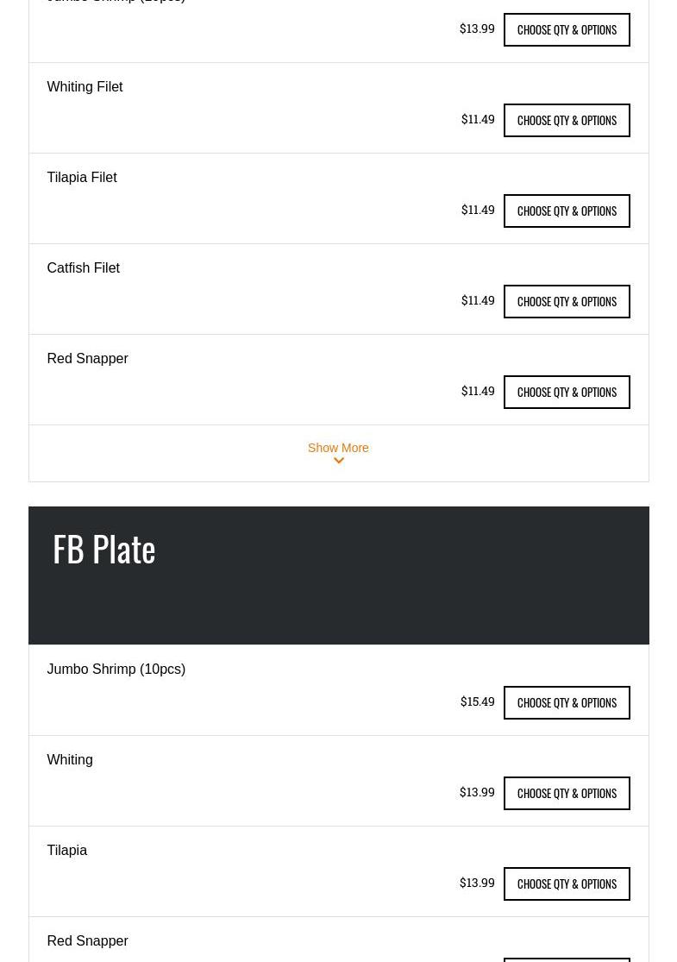The height and width of the screenshot is (962, 677).
Task: Choose qty & options for Whiting Filet
Action: 567,120
